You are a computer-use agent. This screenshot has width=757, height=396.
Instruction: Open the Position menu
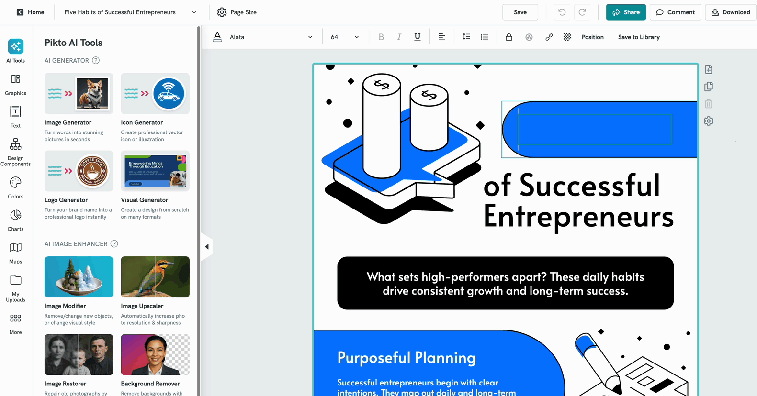592,37
